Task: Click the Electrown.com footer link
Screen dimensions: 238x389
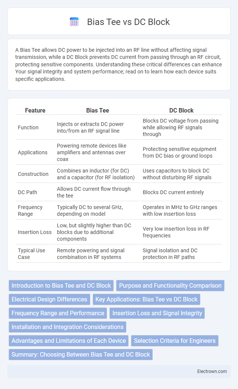Action: tap(212, 371)
